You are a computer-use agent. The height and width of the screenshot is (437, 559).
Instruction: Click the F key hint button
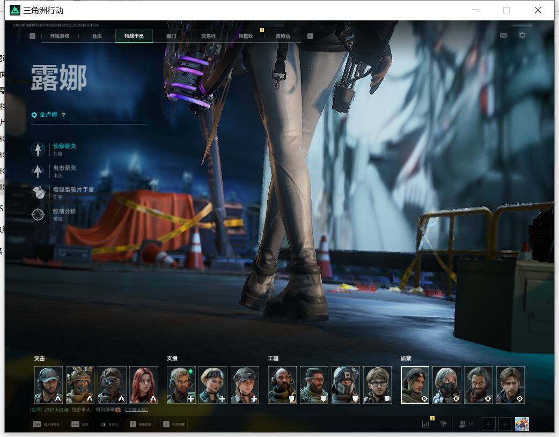(141, 424)
